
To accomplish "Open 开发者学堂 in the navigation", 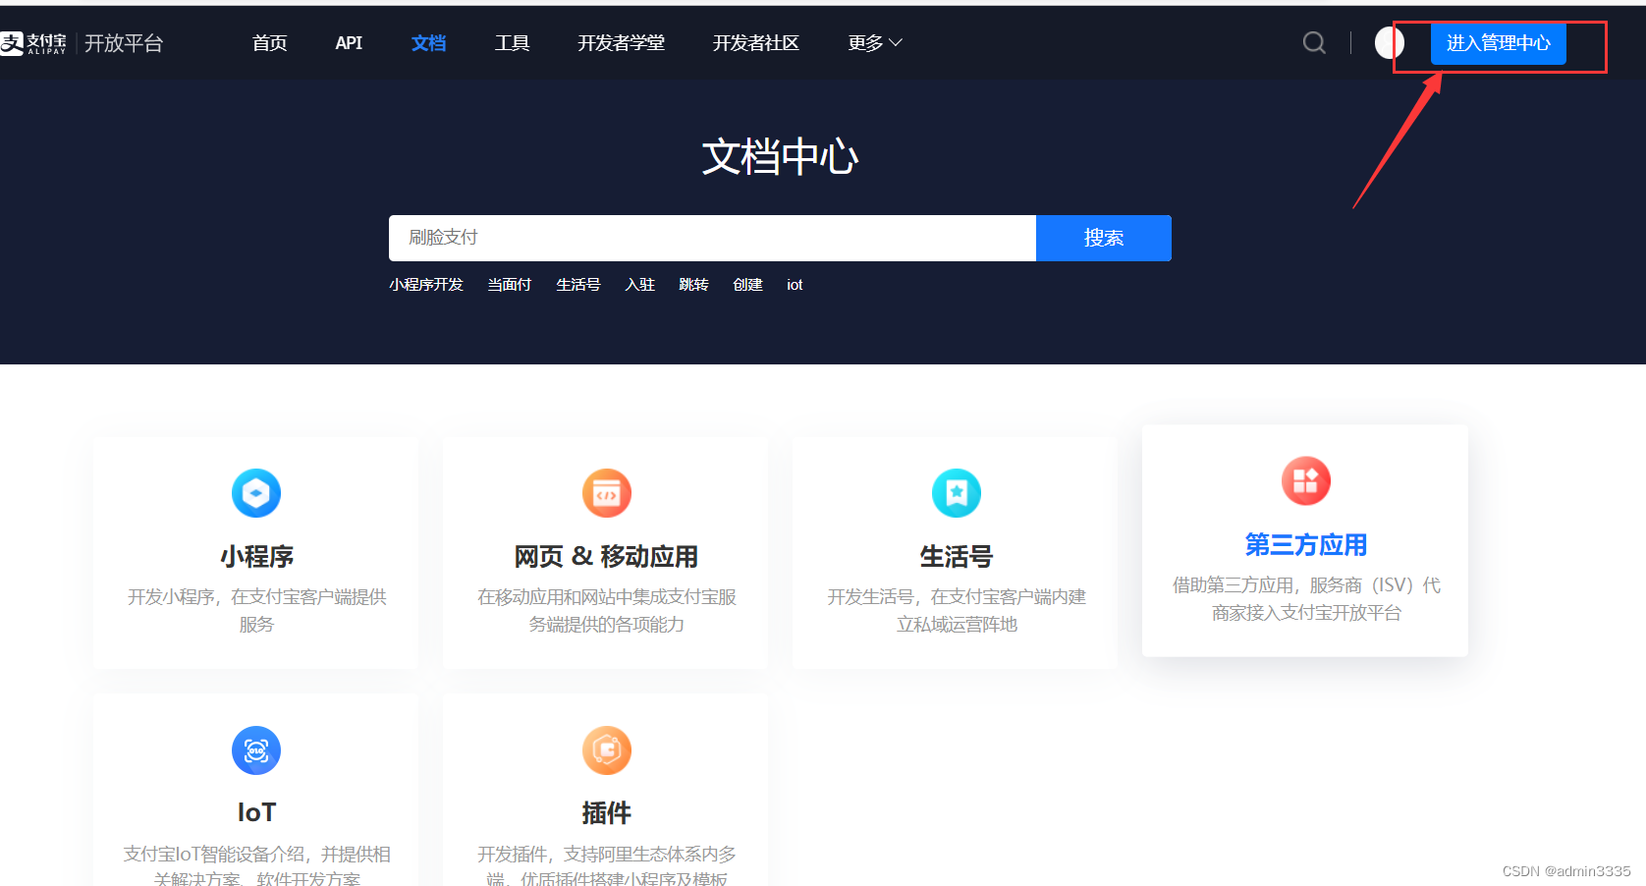I will click(x=621, y=42).
